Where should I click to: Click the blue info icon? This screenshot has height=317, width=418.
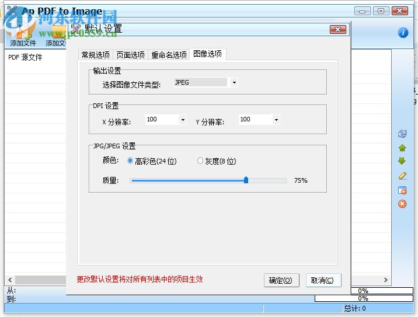pyautogui.click(x=403, y=33)
